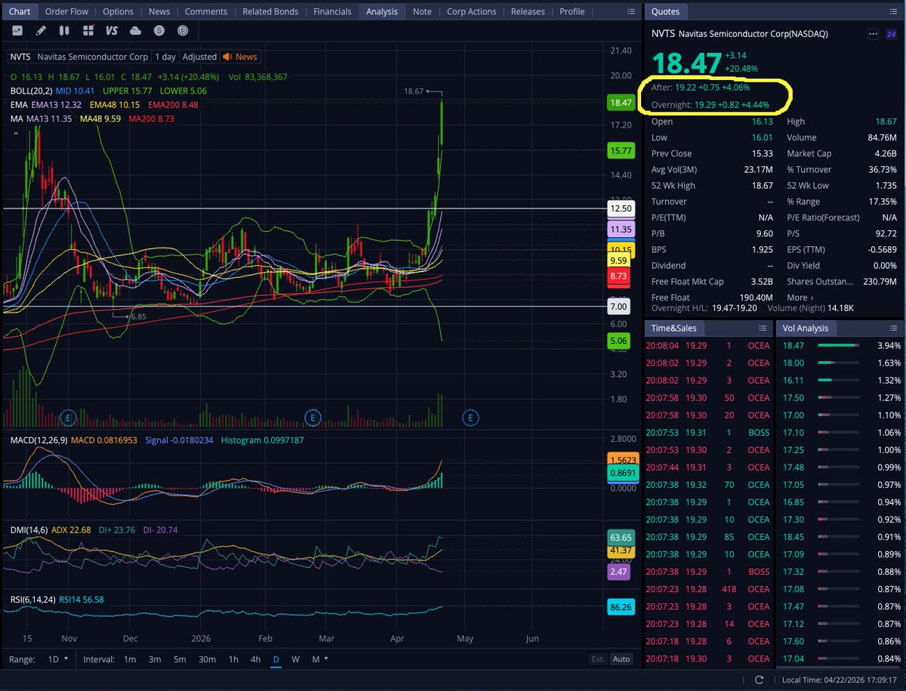
Task: Click the circled S dollar icon
Action: tap(159, 31)
